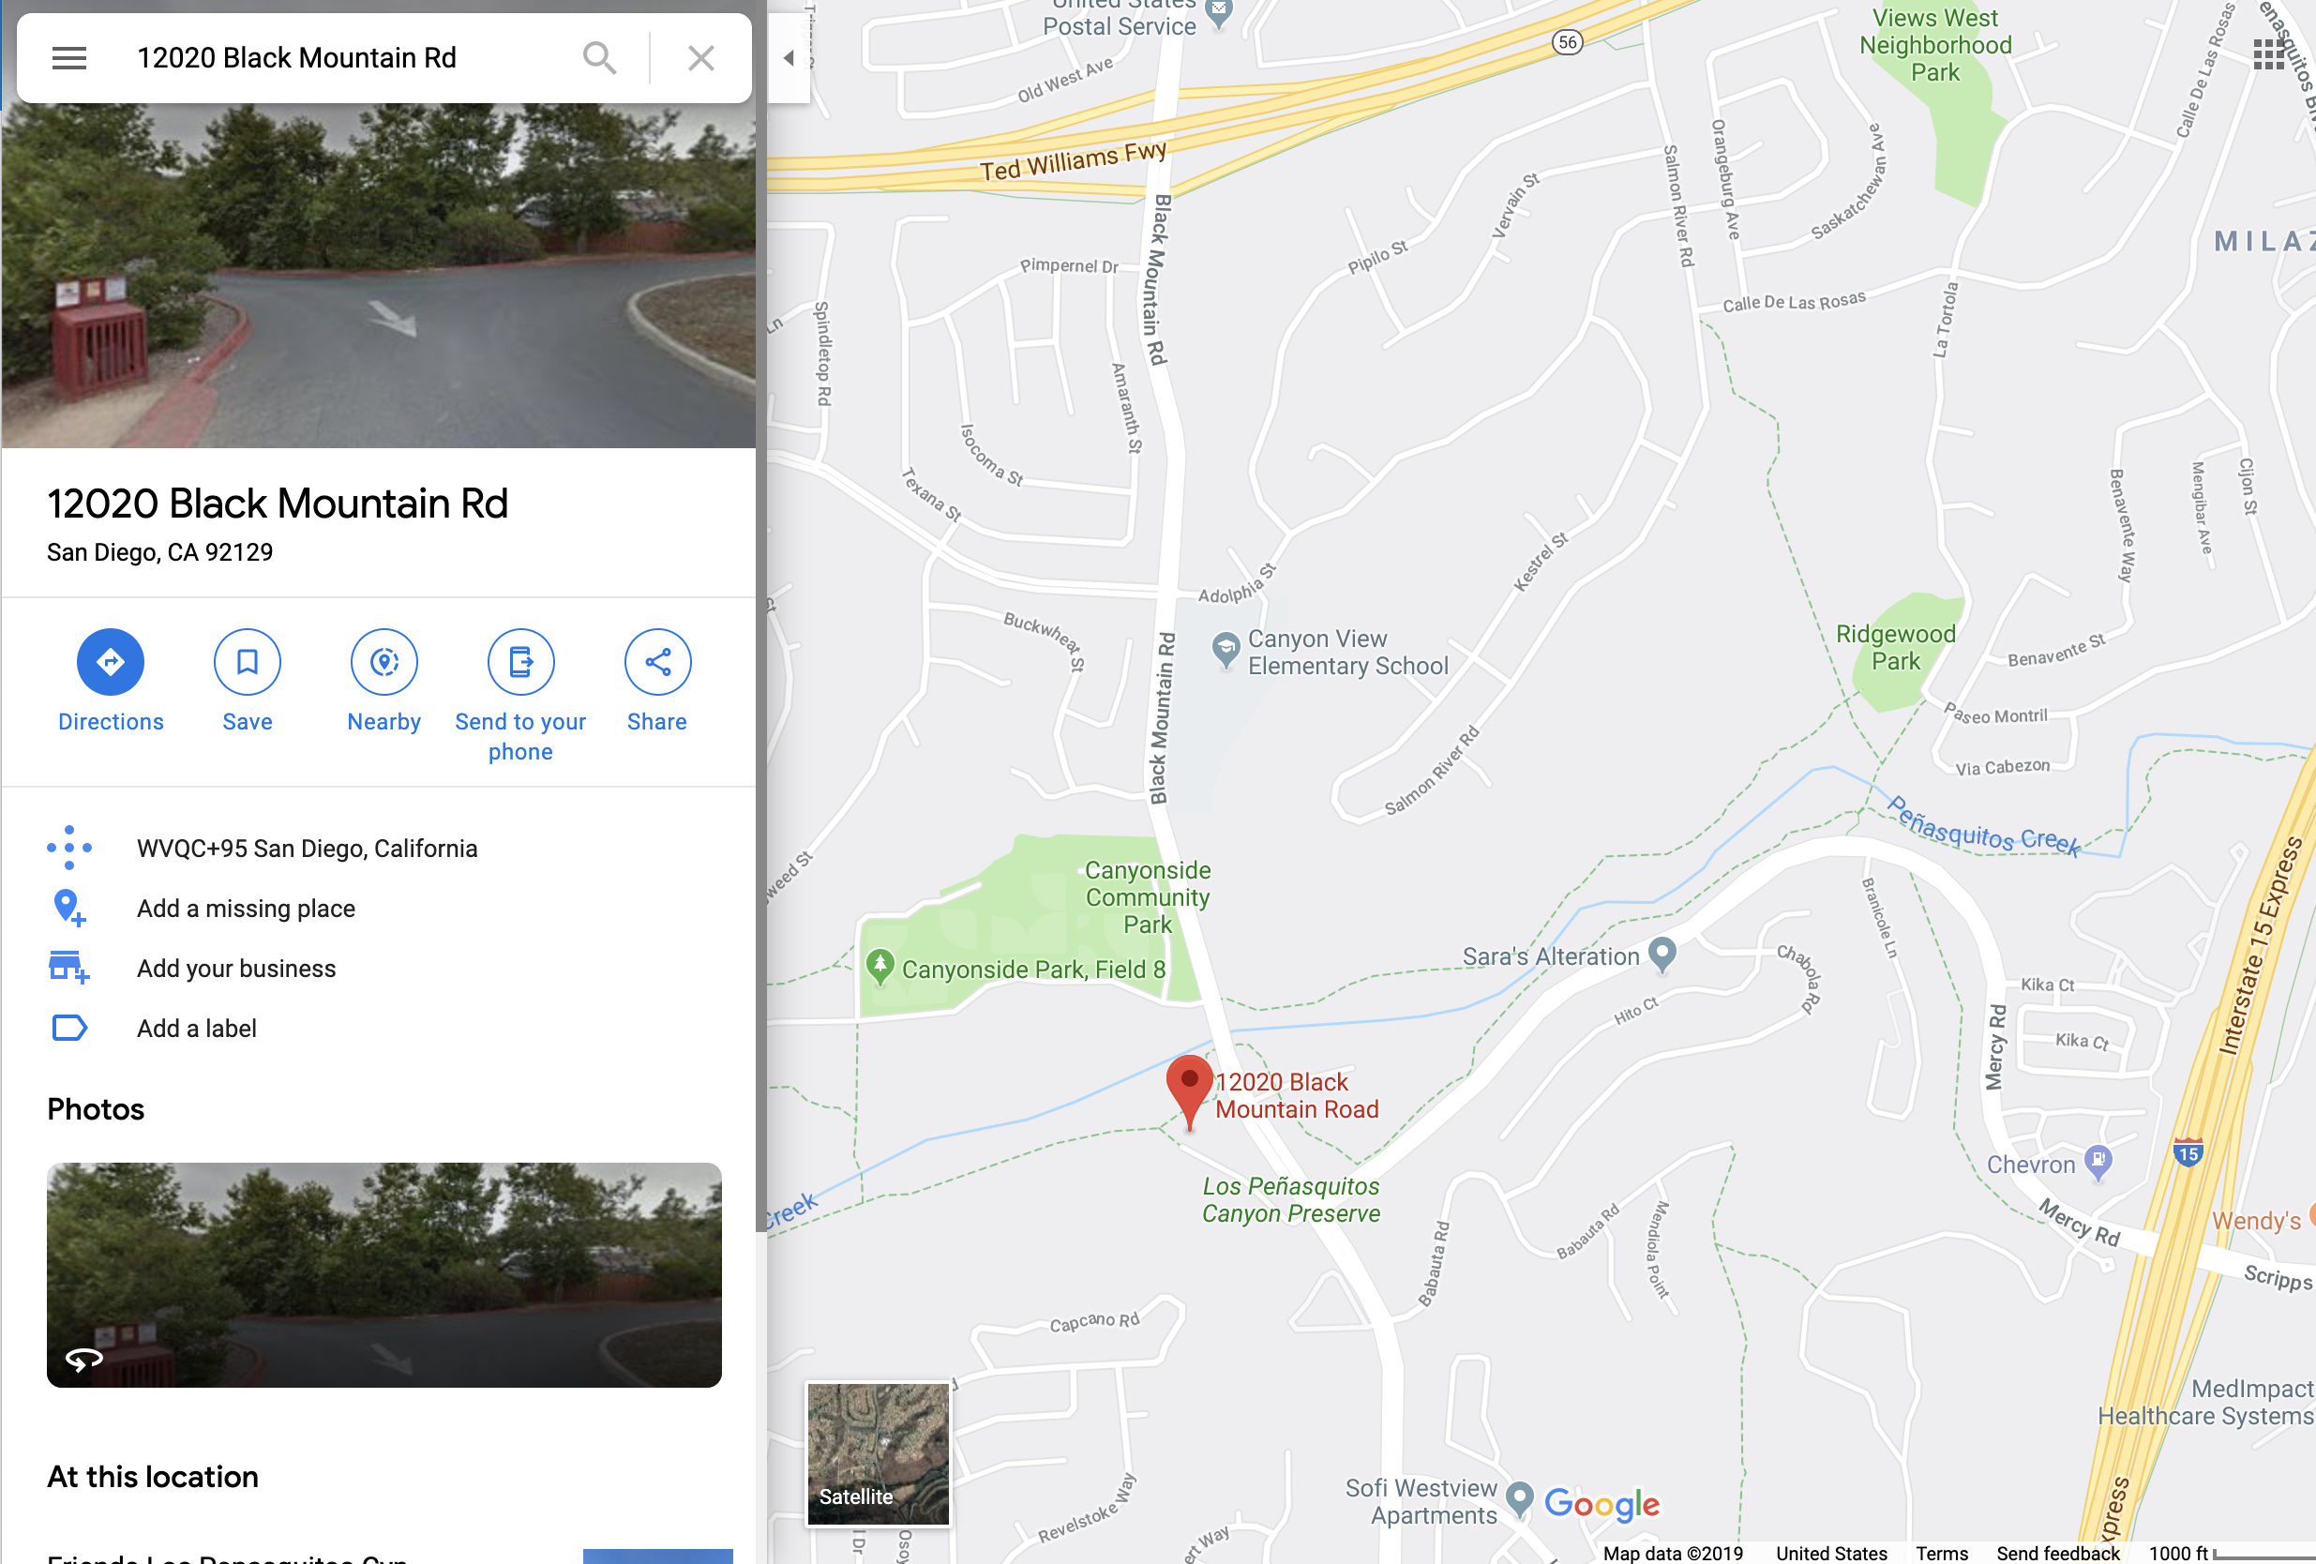The height and width of the screenshot is (1564, 2316).
Task: Select Canyon View Elementary School marker
Action: [x=1225, y=650]
